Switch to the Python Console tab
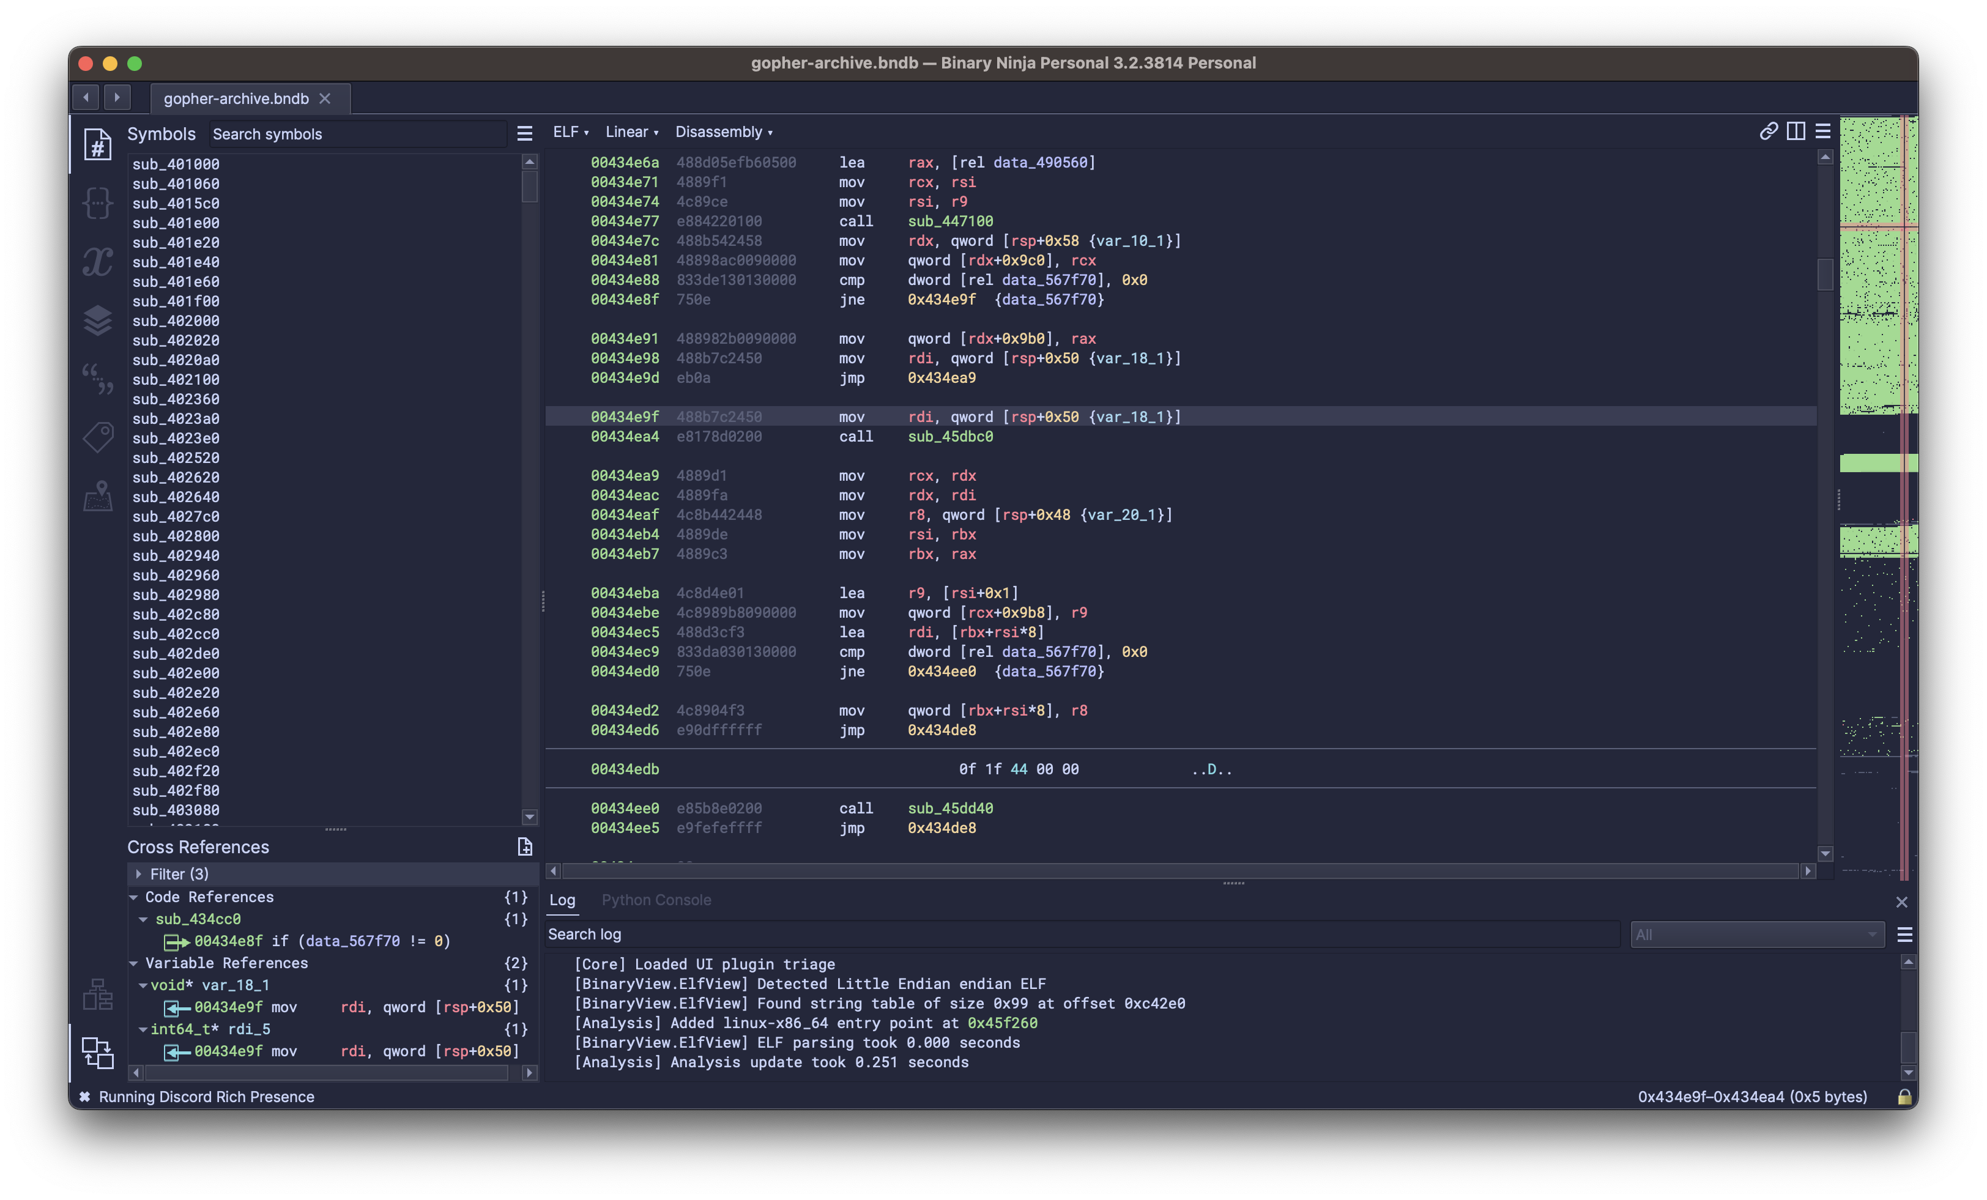This screenshot has height=1200, width=1987. pos(656,900)
